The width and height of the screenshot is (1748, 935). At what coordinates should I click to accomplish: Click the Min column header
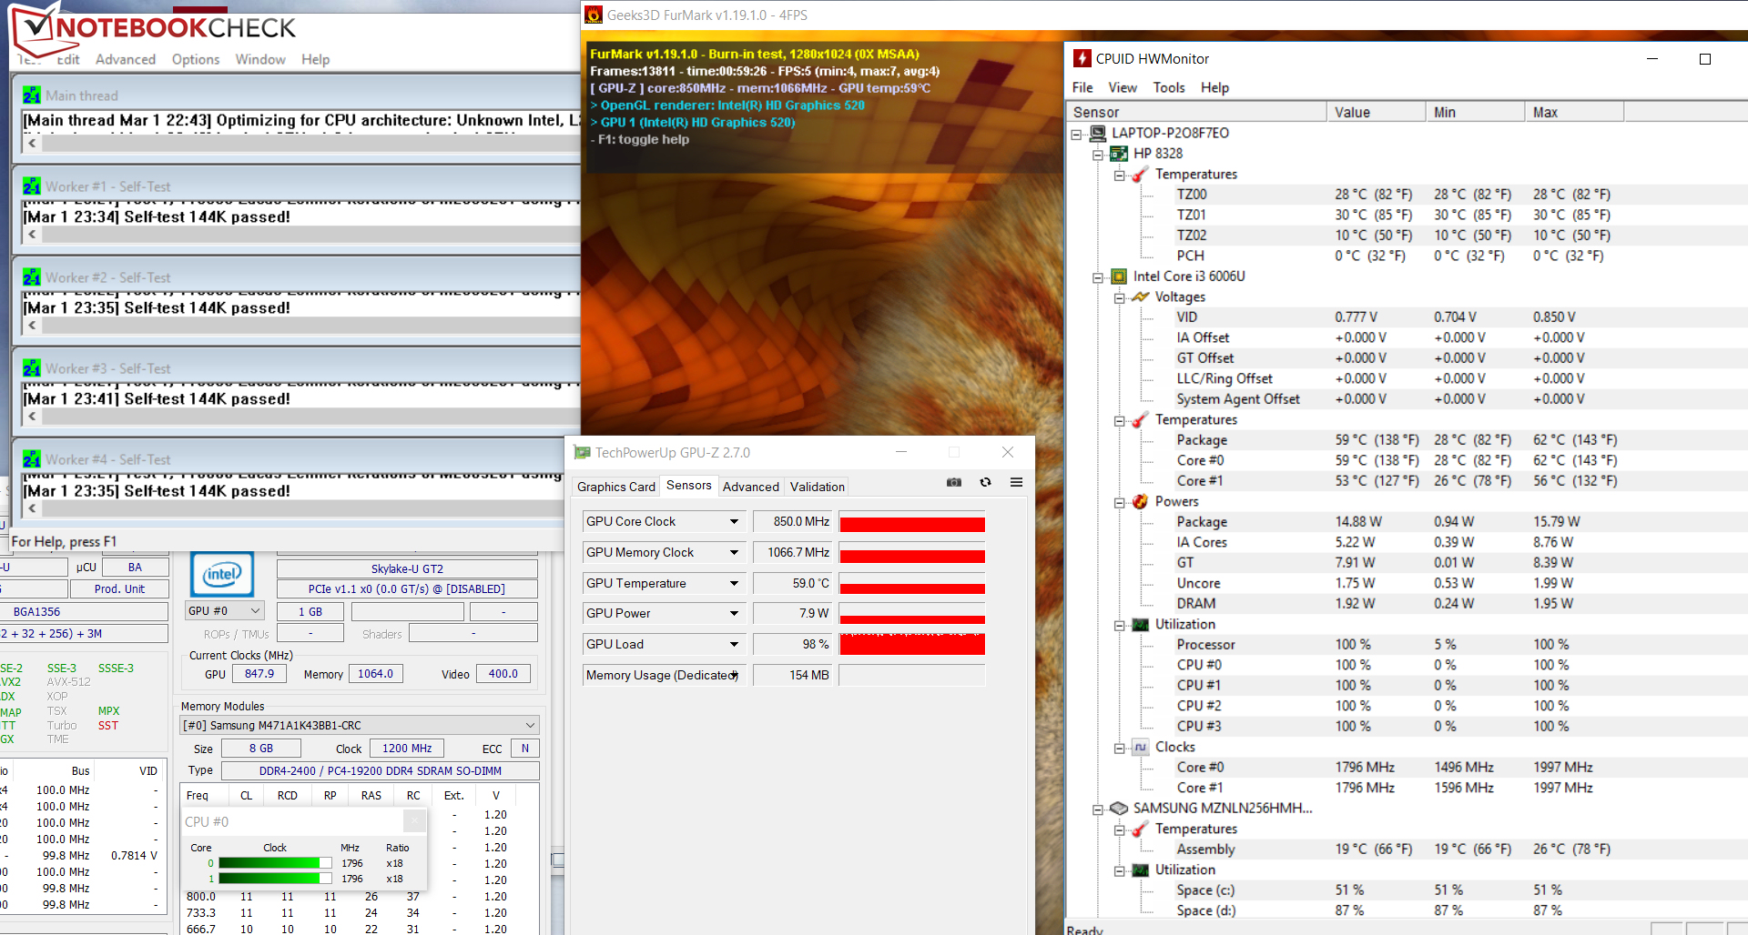(x=1475, y=112)
